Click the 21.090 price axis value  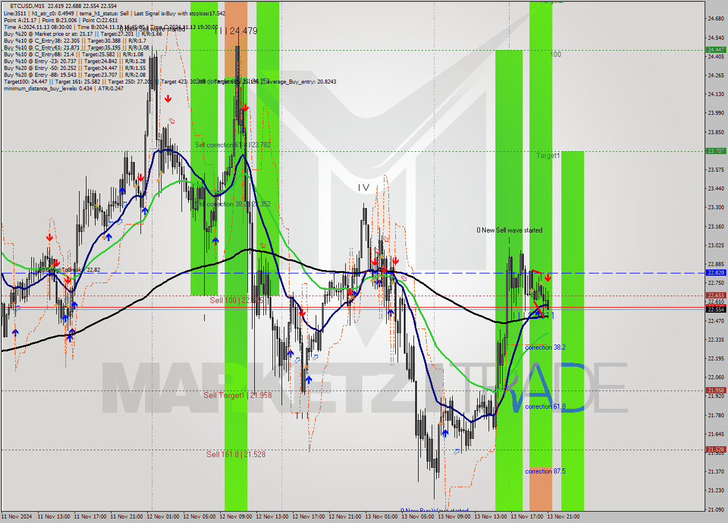715,509
